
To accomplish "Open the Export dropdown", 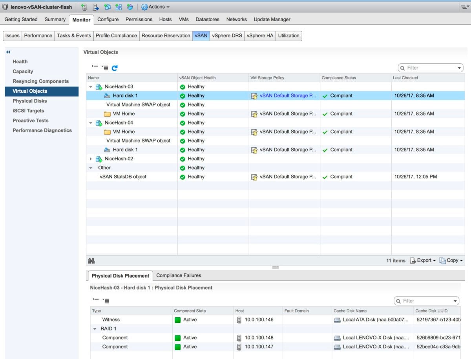I will click(423, 260).
